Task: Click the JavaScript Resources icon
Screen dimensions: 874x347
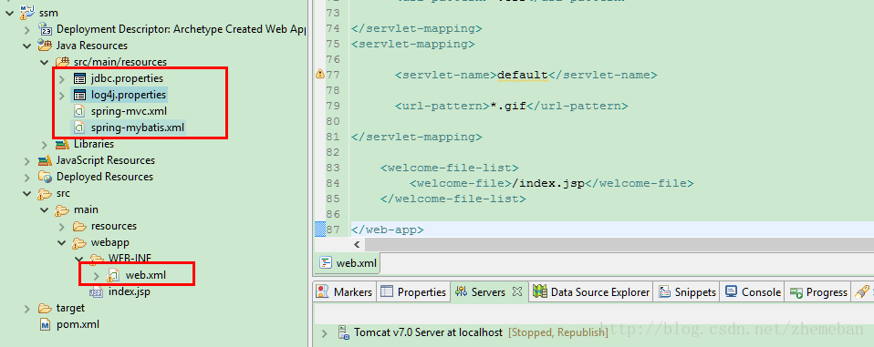Action: pyautogui.click(x=45, y=160)
